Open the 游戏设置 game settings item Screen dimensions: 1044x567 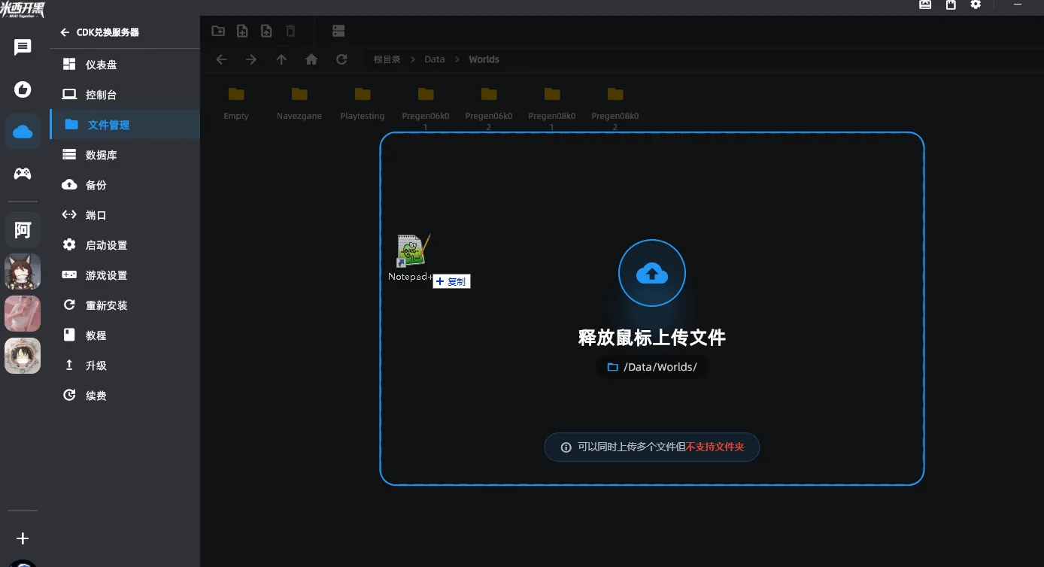coord(125,275)
